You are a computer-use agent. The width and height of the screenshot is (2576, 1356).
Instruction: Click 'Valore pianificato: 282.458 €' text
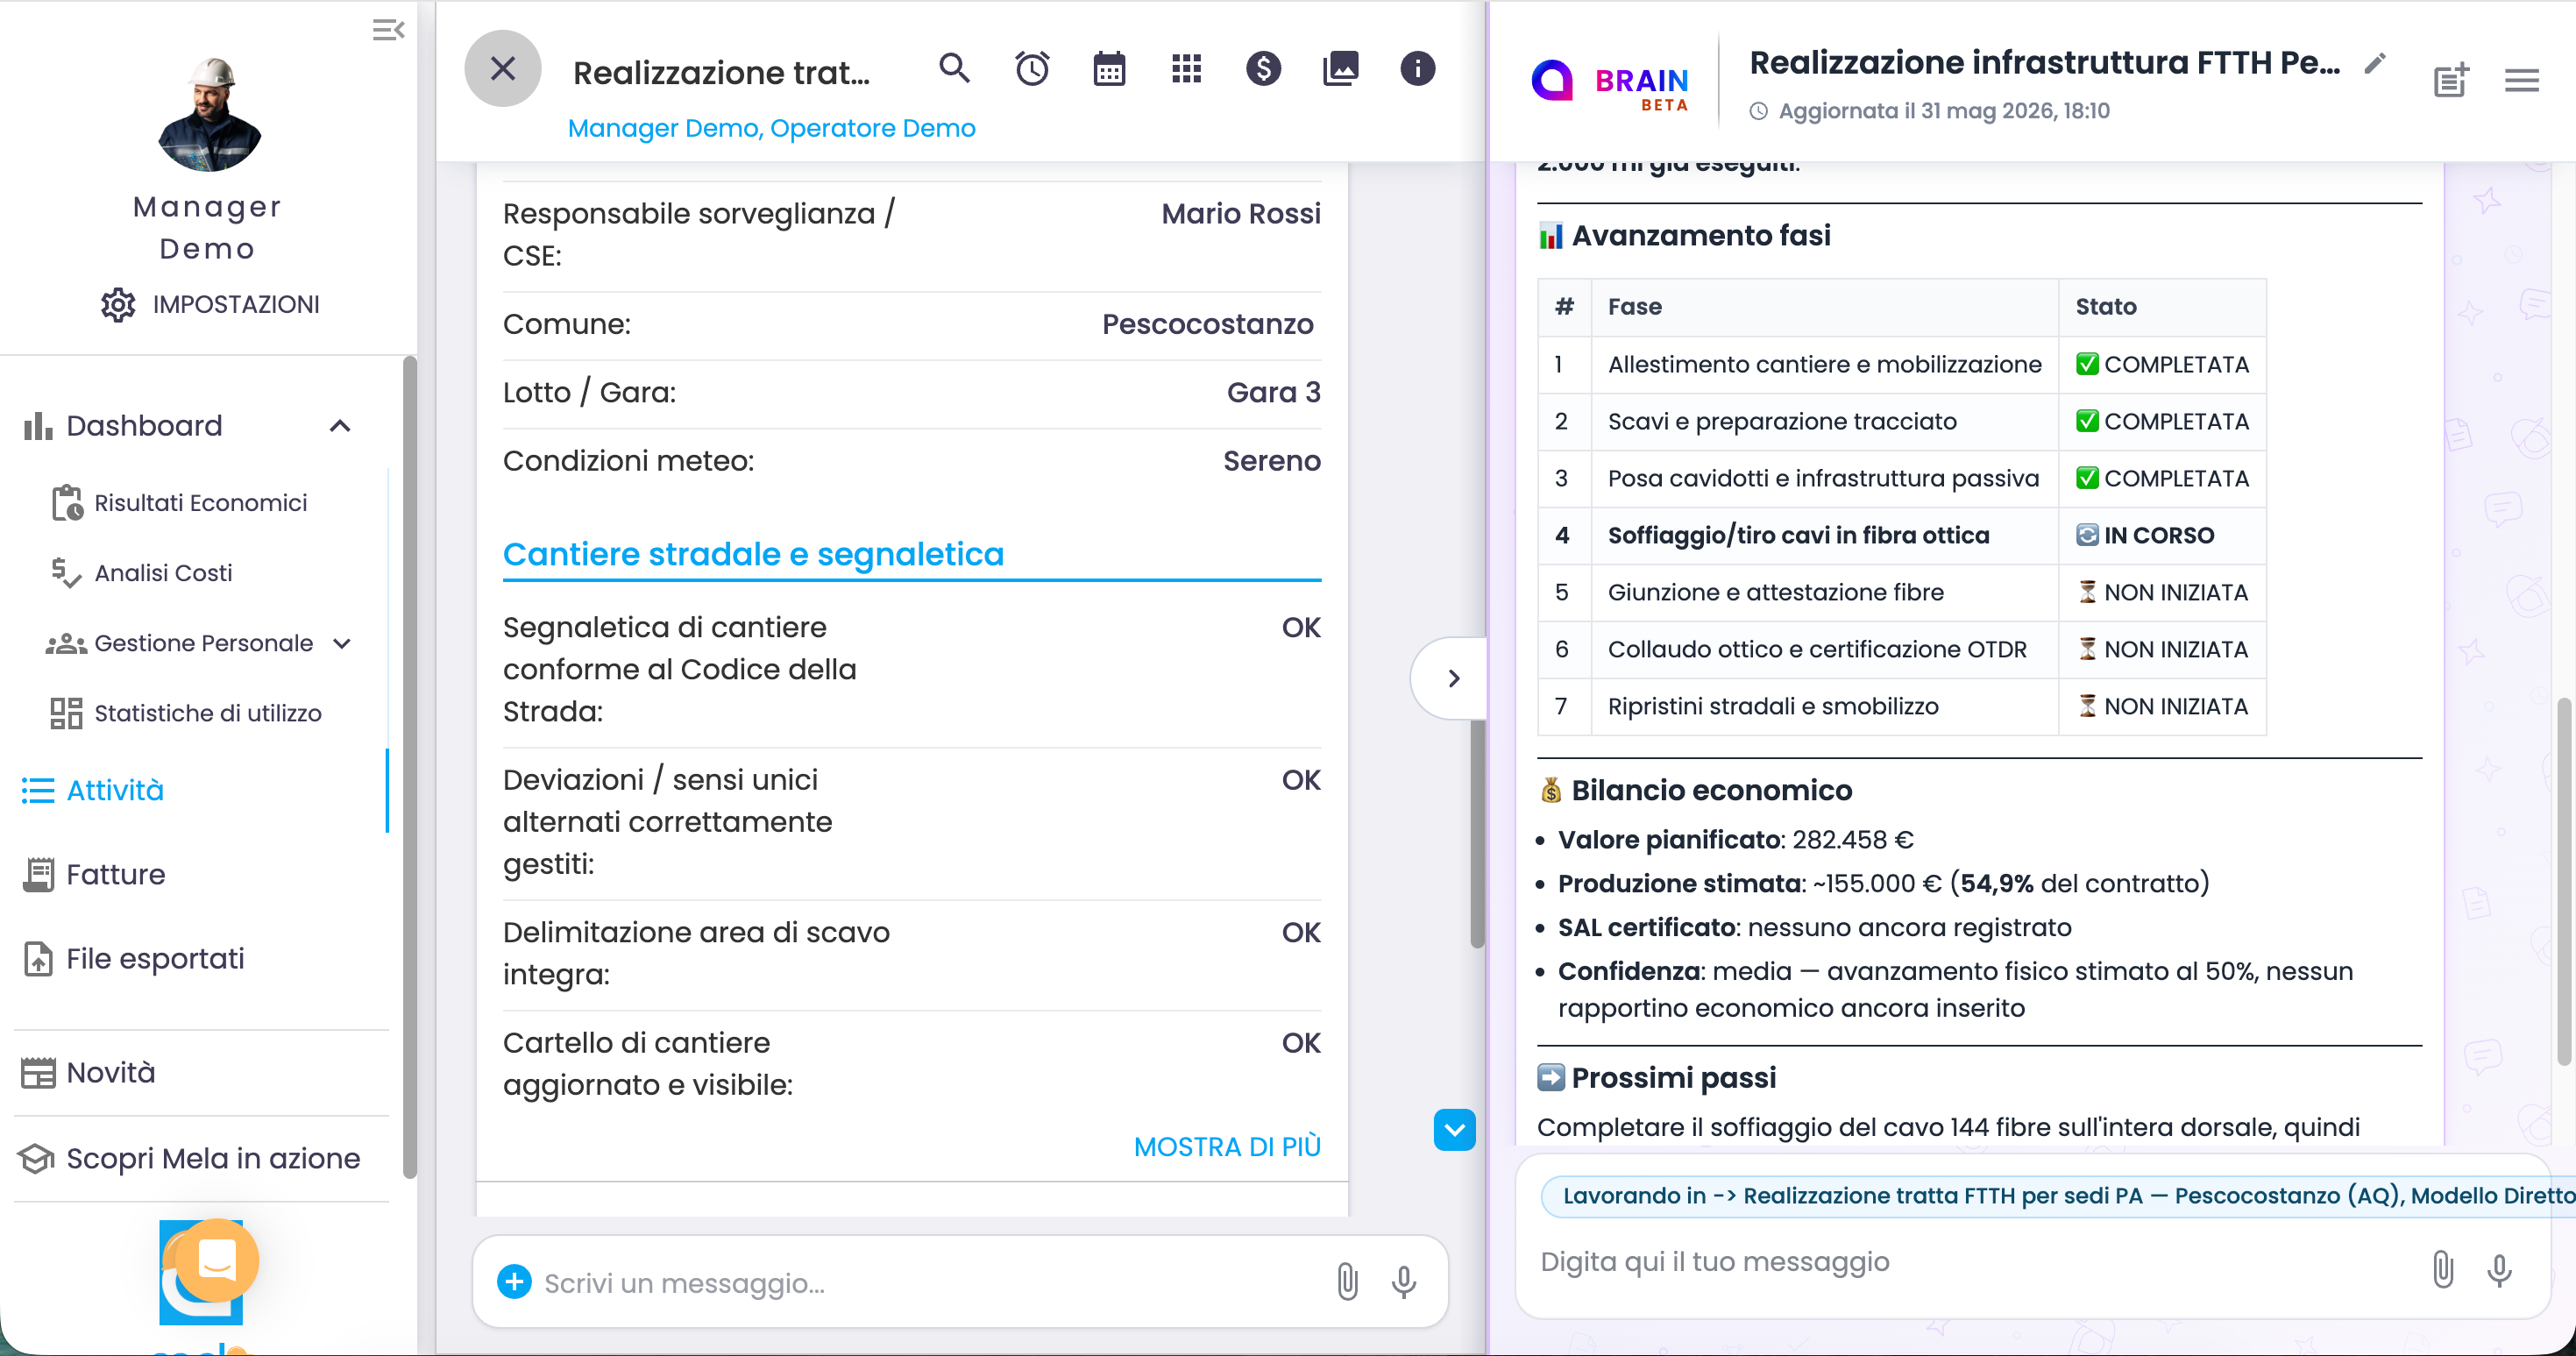(1735, 840)
